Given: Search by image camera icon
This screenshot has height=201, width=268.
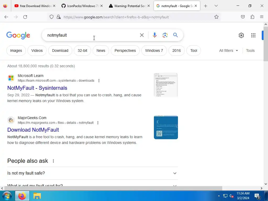Looking at the screenshot, I should [165, 35].
